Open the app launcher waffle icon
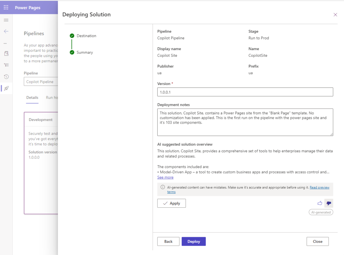This screenshot has width=344, height=255. pos(6,7)
